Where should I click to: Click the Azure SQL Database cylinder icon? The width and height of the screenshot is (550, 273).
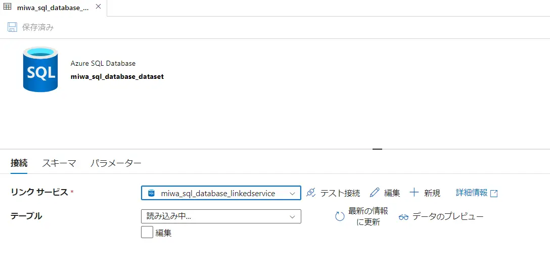click(x=40, y=69)
